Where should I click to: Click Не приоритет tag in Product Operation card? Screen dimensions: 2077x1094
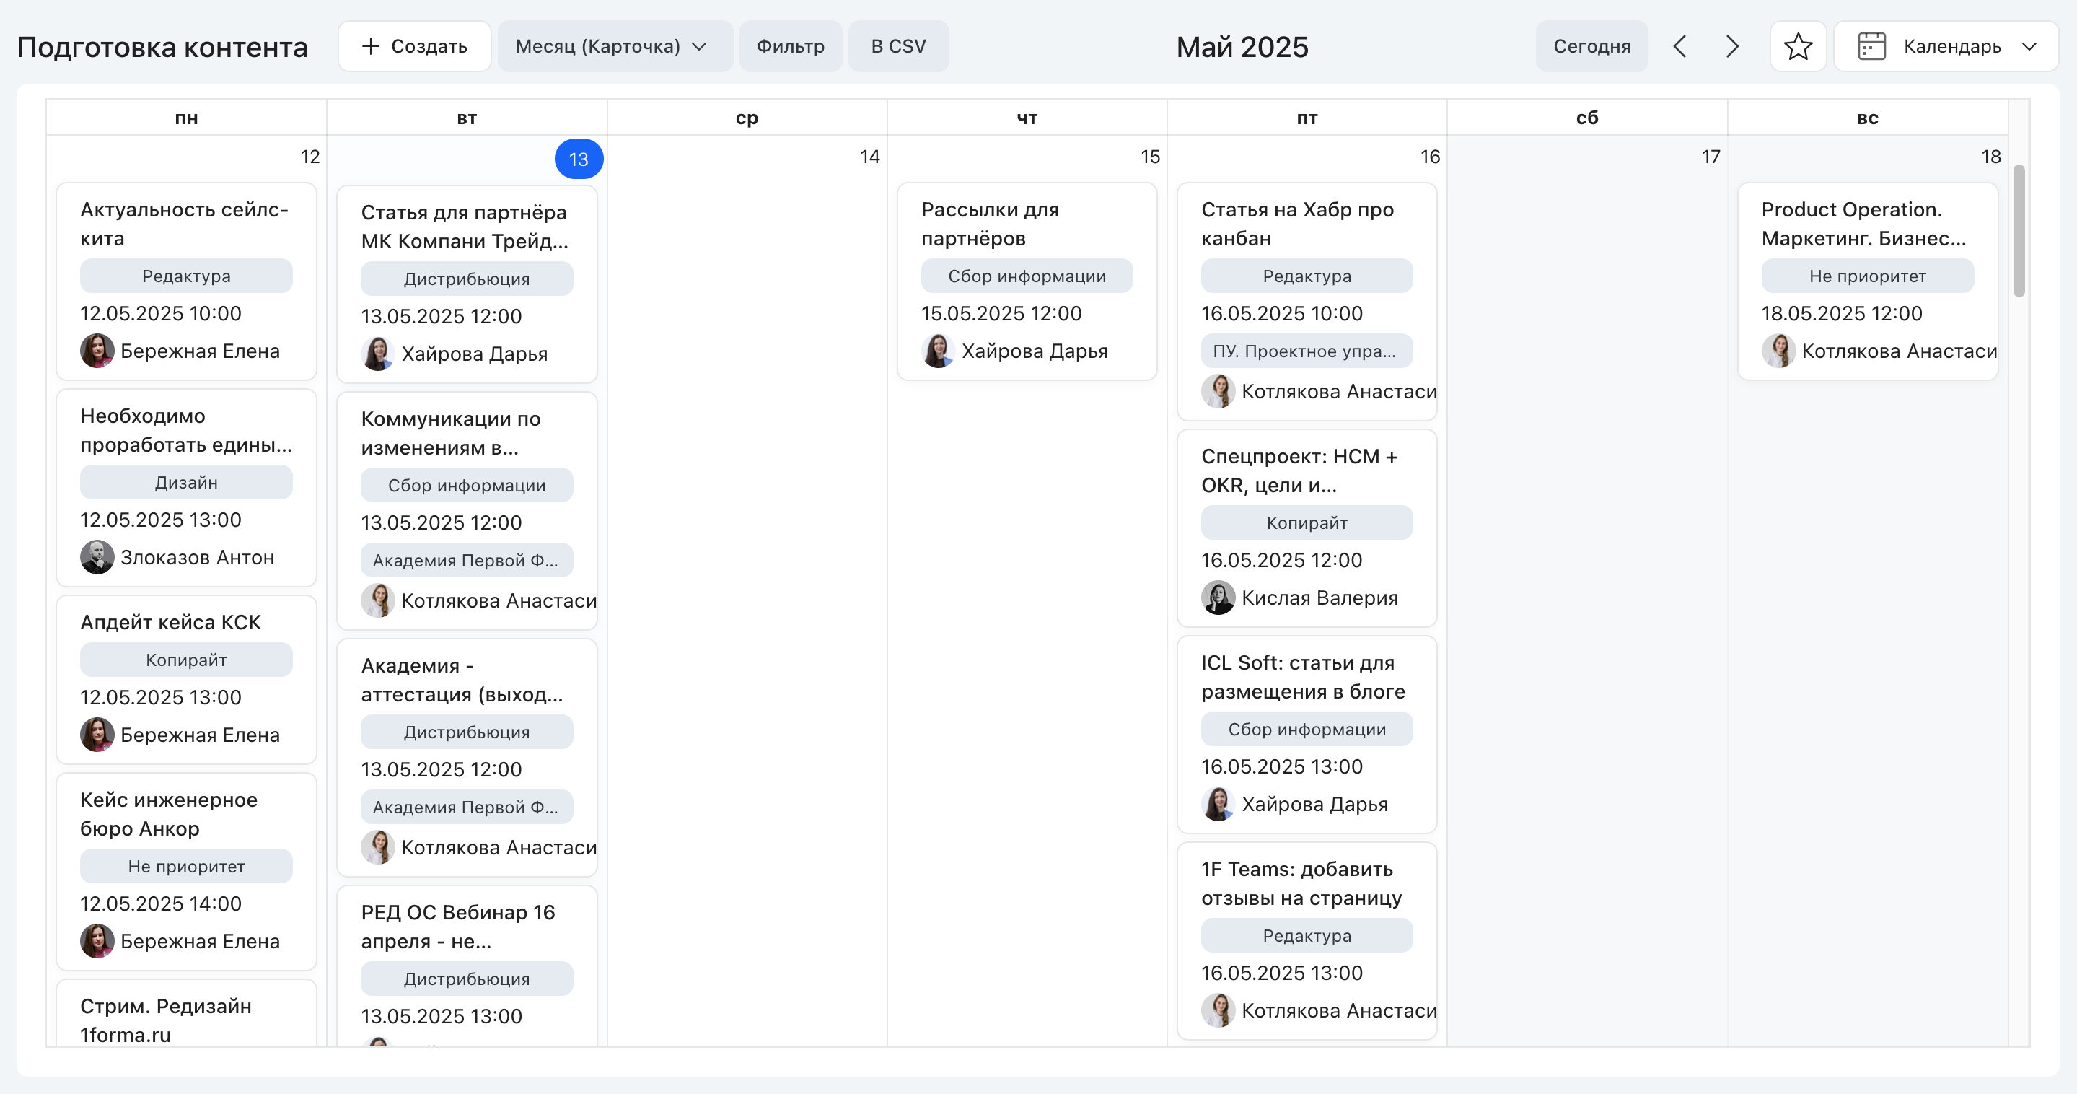point(1867,276)
